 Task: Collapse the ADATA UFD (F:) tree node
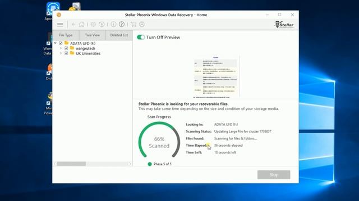pyautogui.click(x=55, y=43)
